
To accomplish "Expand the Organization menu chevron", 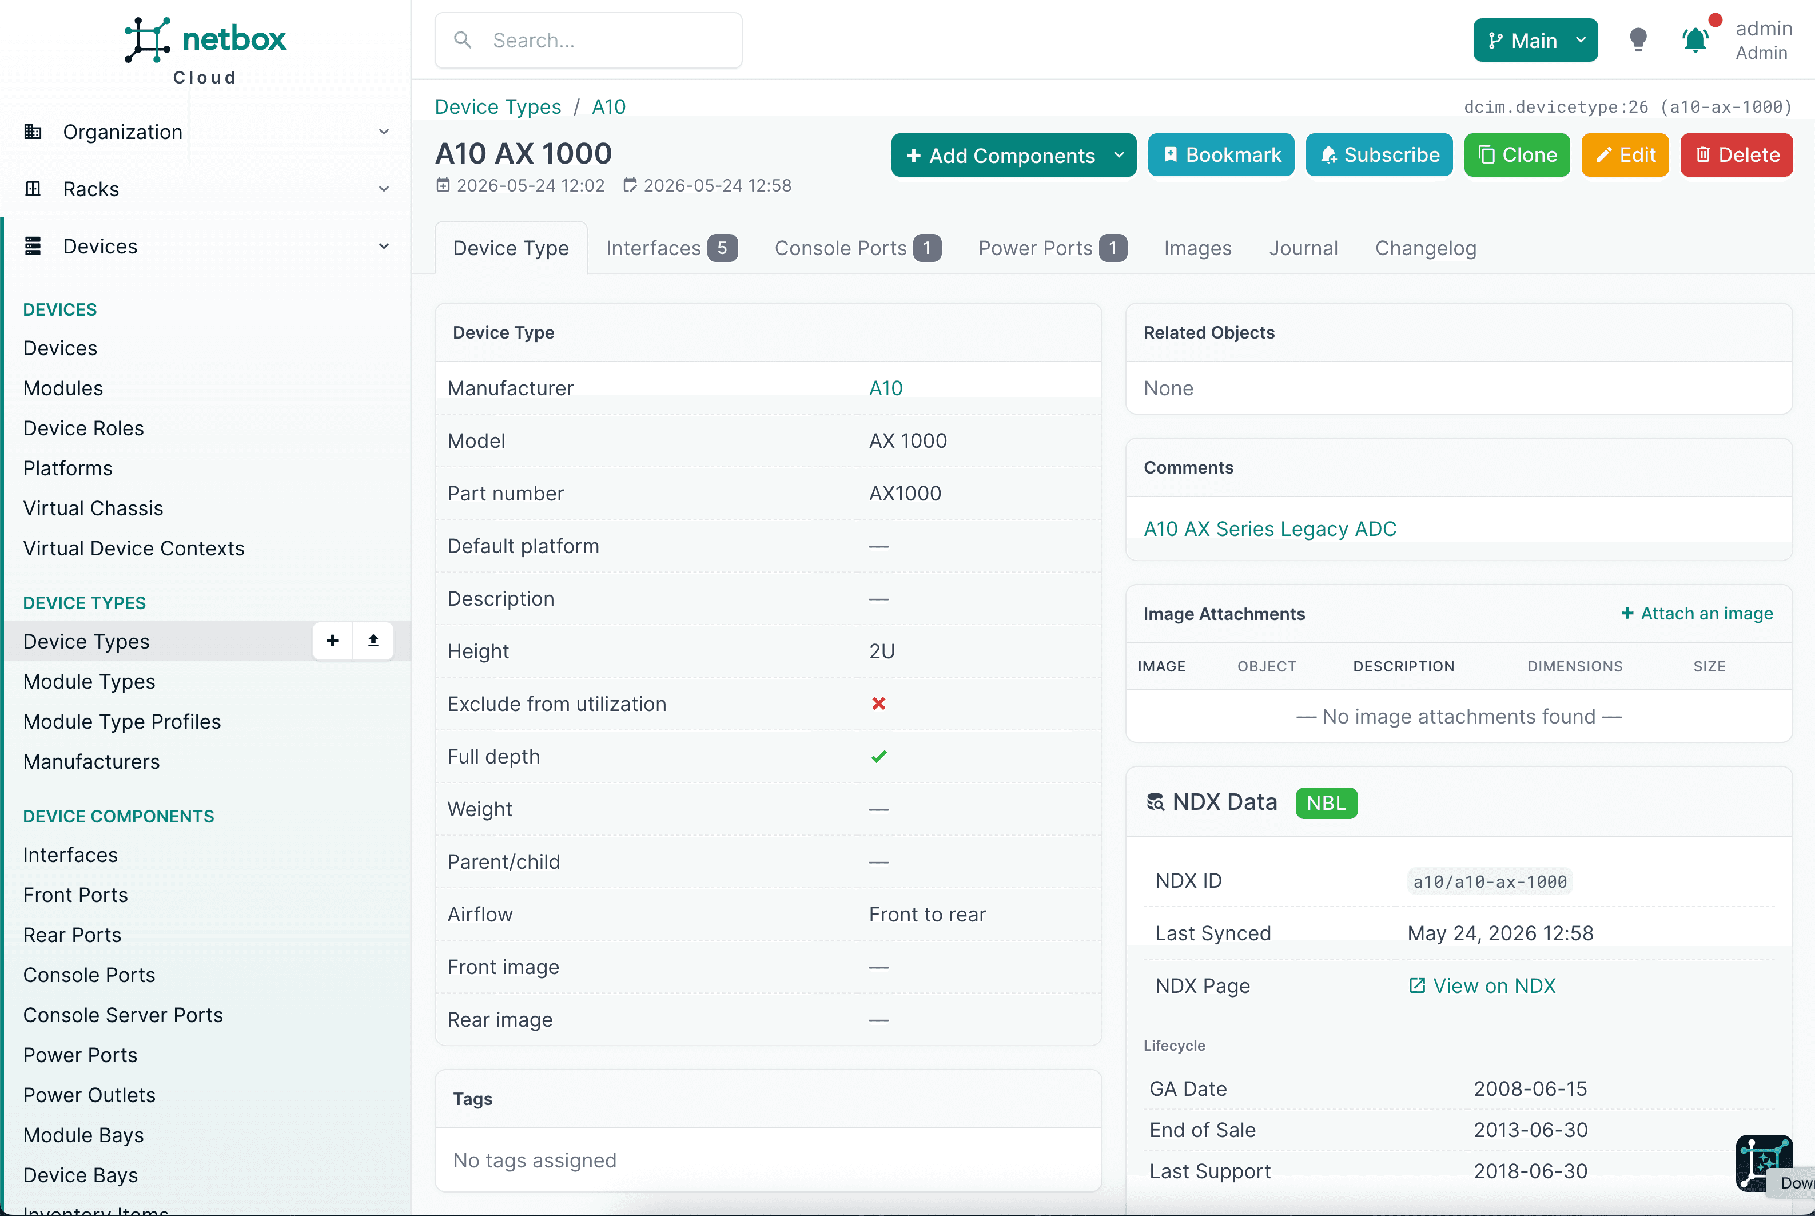I will coord(384,132).
